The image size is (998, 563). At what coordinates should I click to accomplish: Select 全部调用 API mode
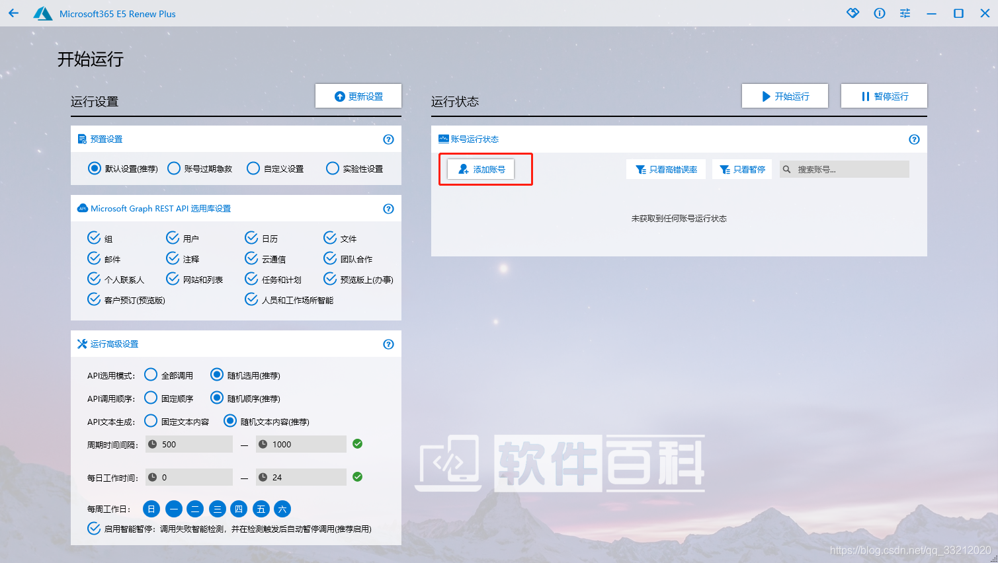coord(151,375)
